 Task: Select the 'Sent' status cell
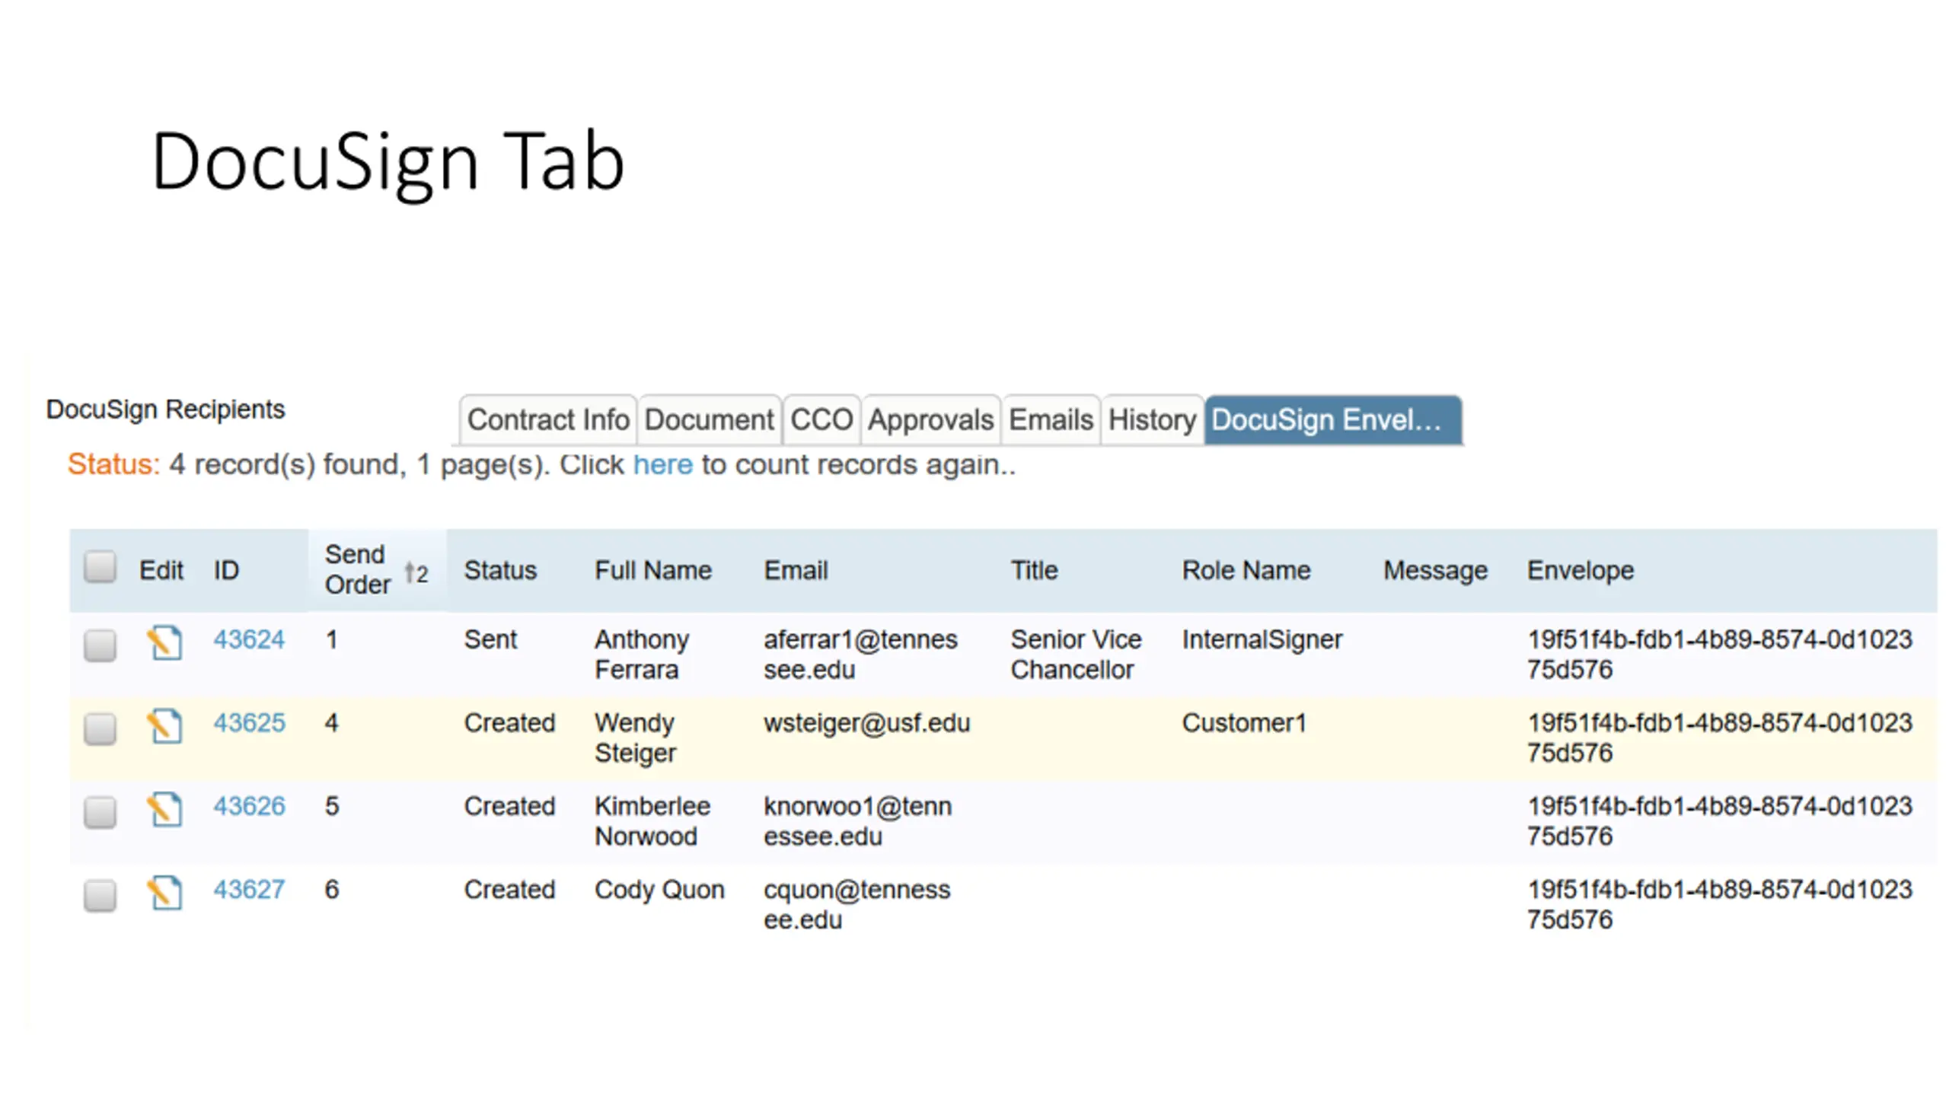(x=490, y=639)
